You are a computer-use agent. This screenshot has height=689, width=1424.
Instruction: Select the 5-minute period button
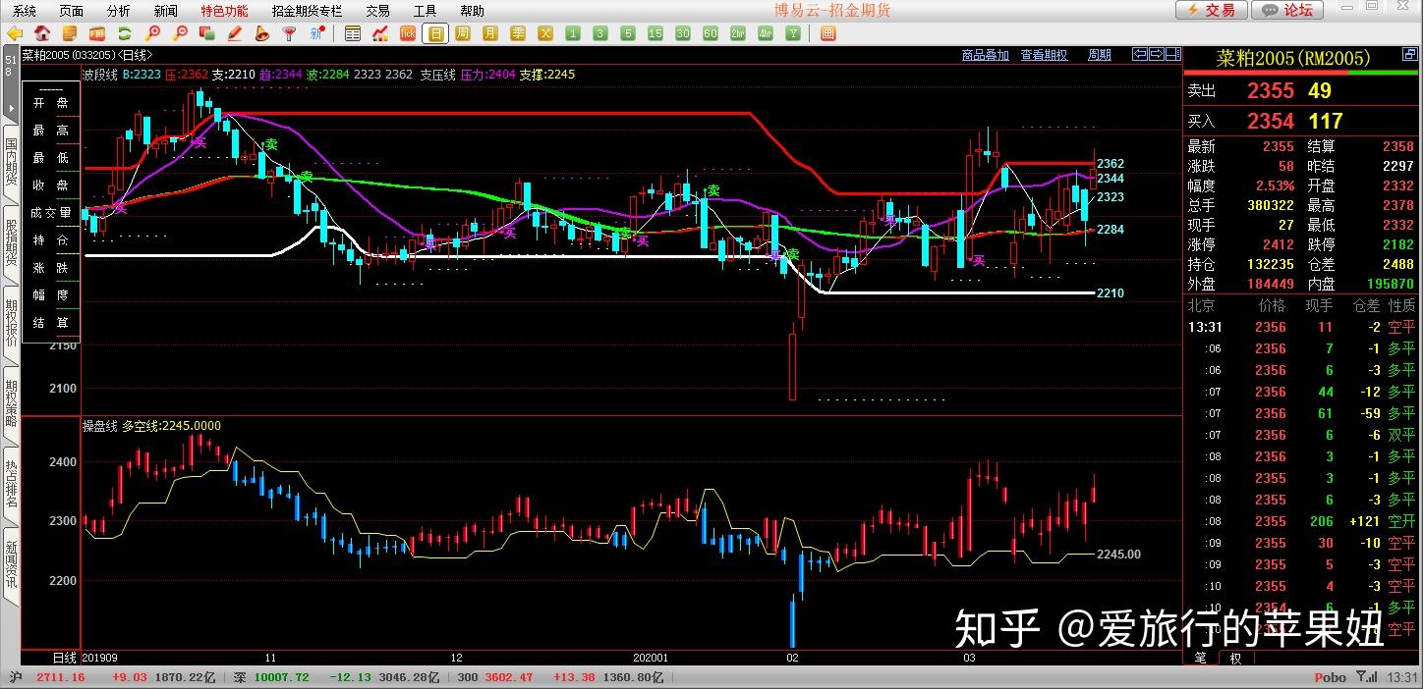[x=628, y=33]
